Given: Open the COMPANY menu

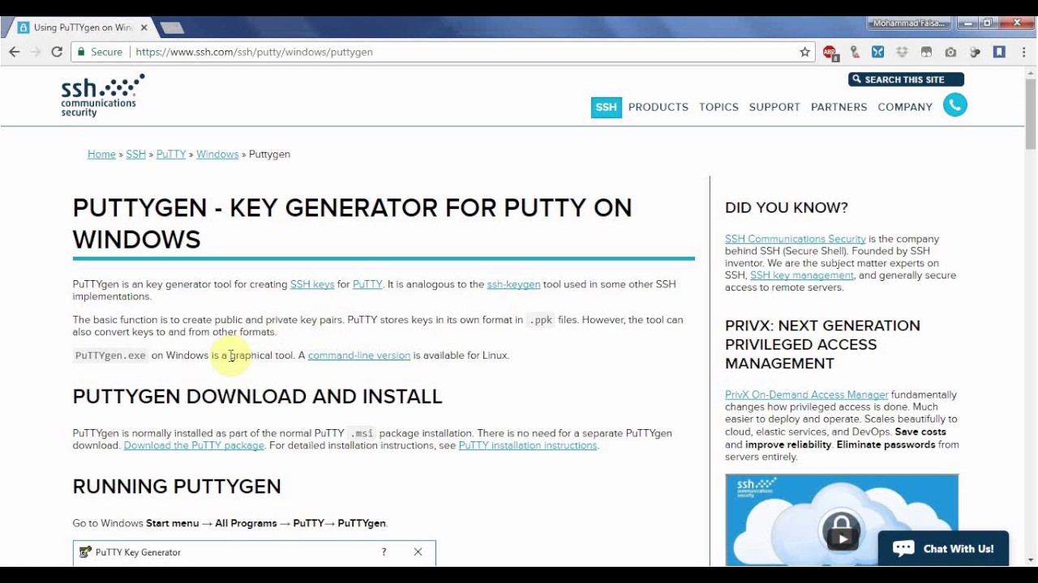Looking at the screenshot, I should click(905, 107).
